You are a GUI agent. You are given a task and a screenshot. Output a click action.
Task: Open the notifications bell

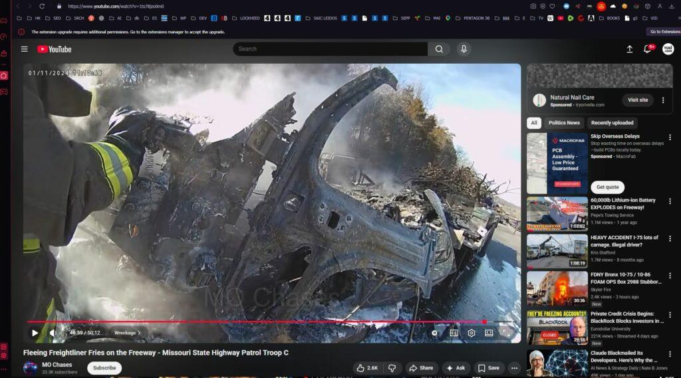pos(647,49)
